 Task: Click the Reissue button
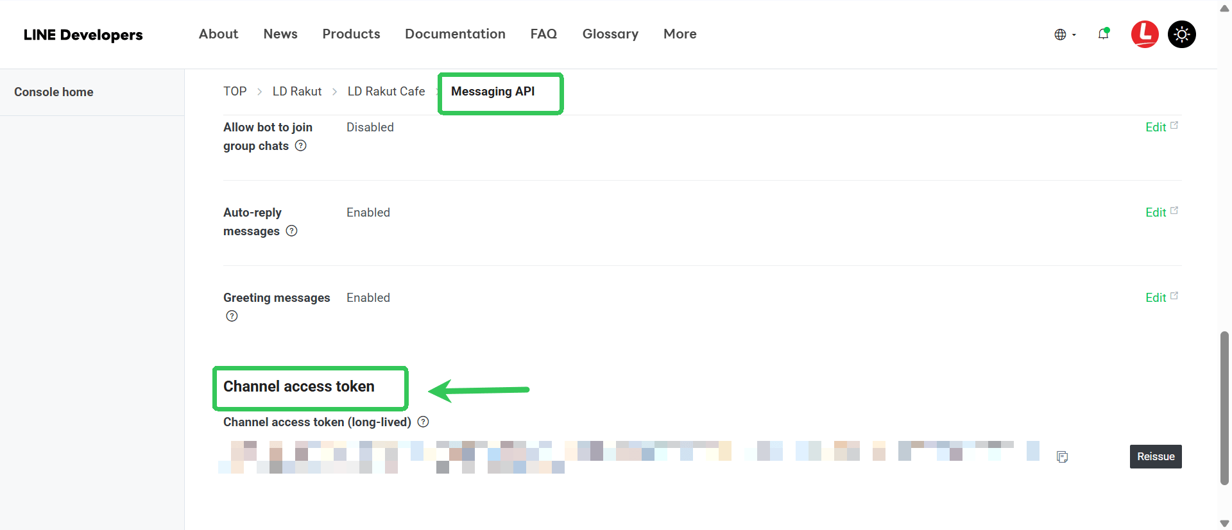[x=1156, y=457]
